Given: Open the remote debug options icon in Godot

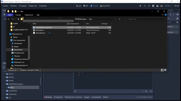Looking at the screenshot, I should [153, 6].
